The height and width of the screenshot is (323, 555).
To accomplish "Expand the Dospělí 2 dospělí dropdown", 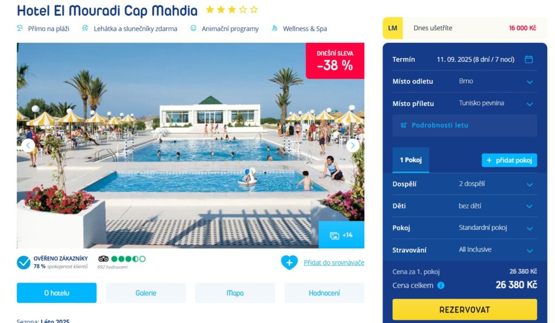I will tap(464, 184).
